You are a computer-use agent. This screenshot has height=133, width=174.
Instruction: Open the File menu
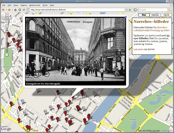pos(4,5)
